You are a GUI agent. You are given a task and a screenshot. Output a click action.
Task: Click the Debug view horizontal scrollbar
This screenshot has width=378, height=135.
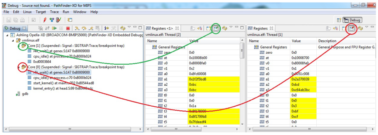coord(70,129)
